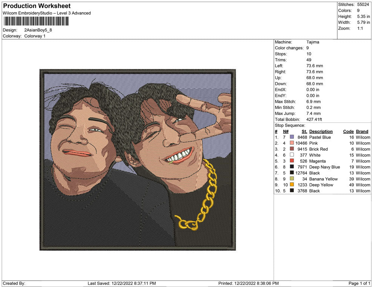Click the underlined # column header
Screen dimensions: 373x287
(276, 131)
